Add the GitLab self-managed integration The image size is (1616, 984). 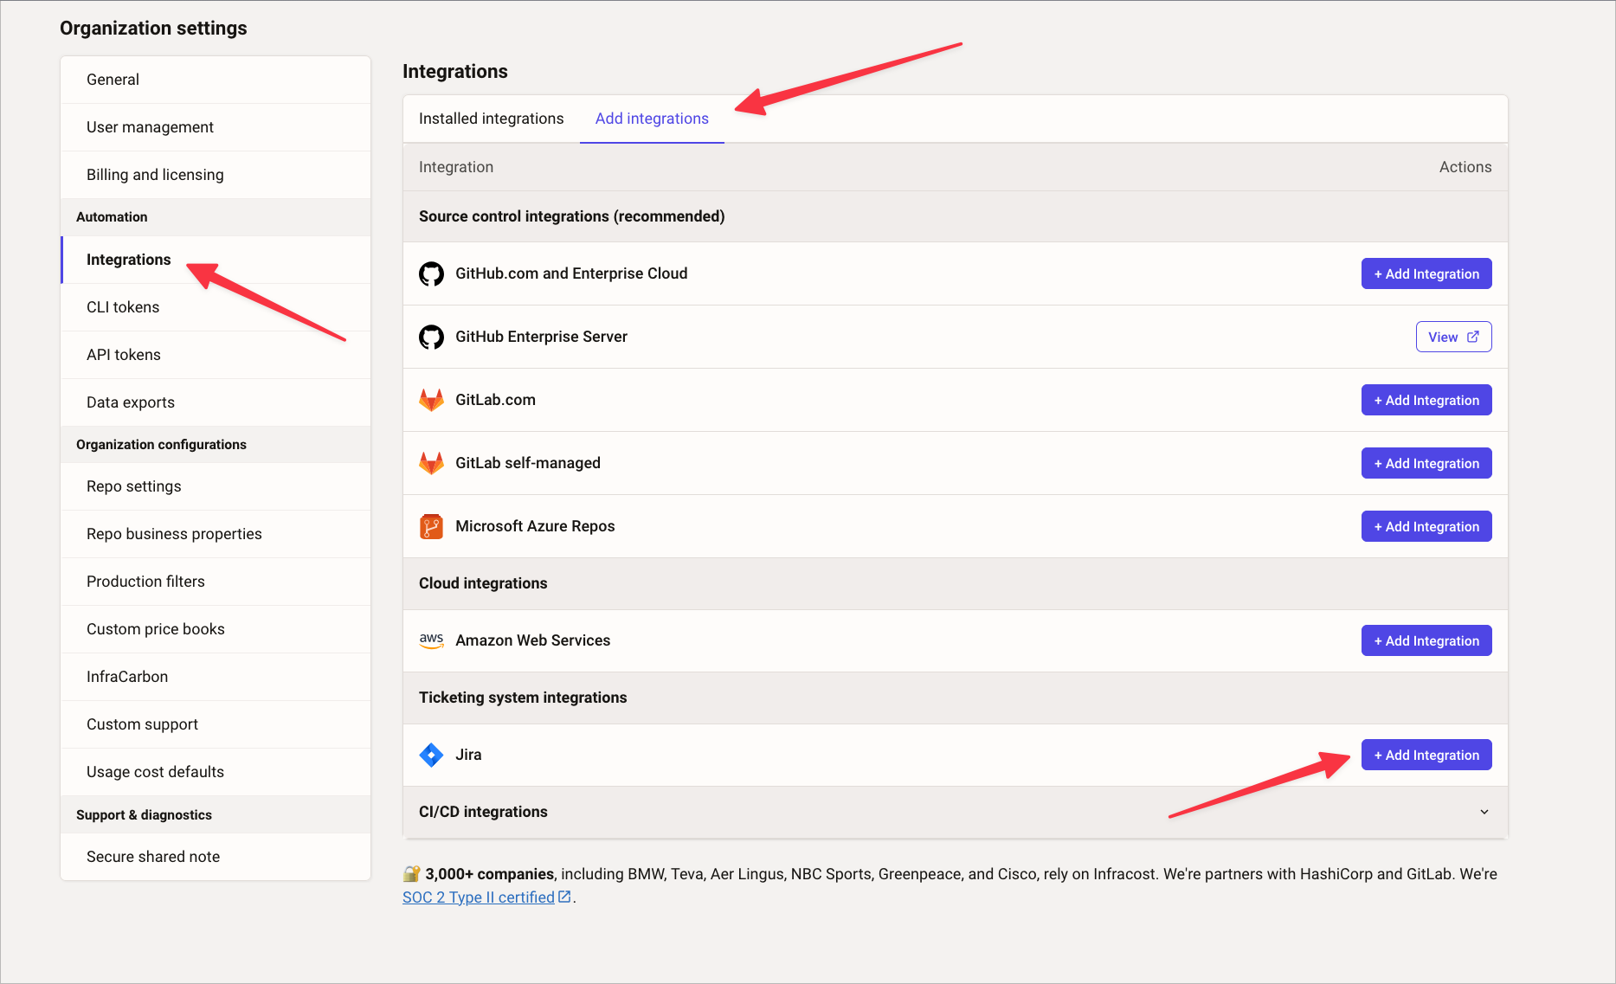1426,463
